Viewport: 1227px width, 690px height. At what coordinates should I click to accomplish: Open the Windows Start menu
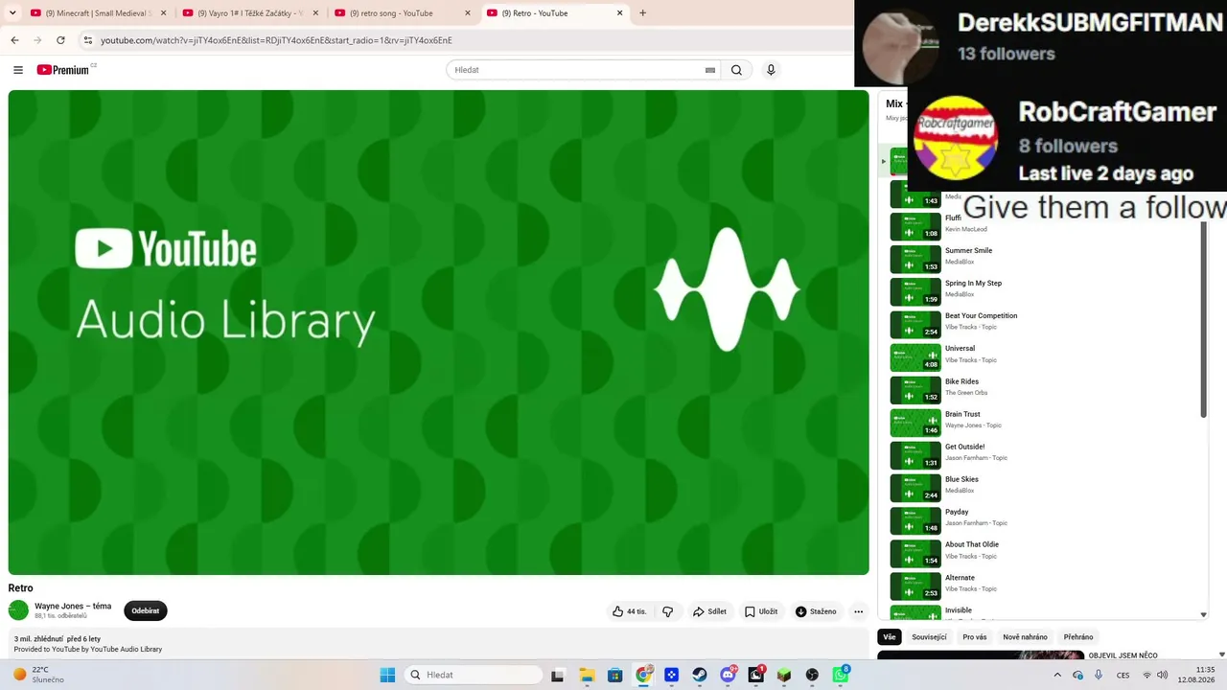pyautogui.click(x=387, y=675)
